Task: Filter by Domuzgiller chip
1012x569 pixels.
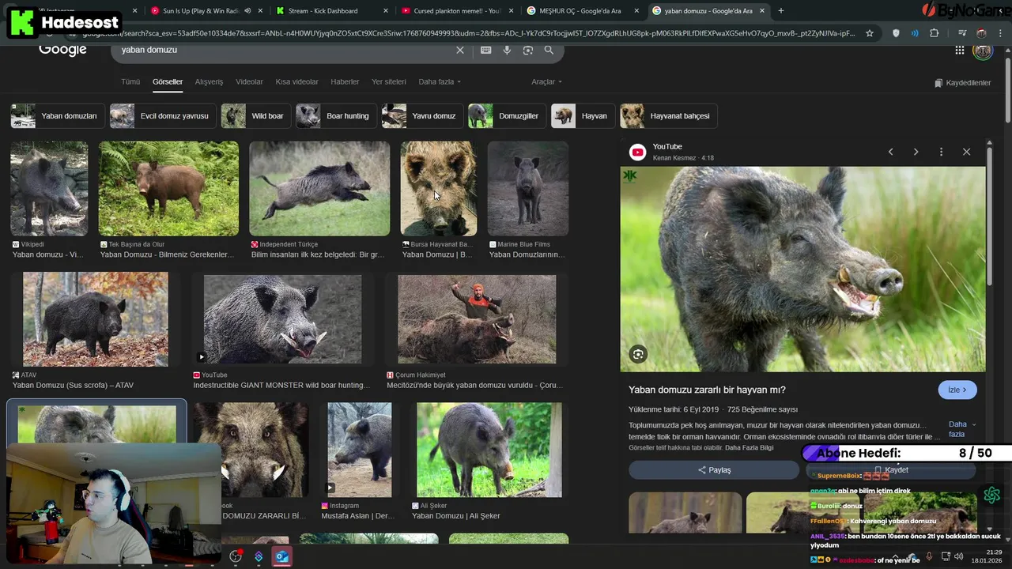Action: pos(506,115)
